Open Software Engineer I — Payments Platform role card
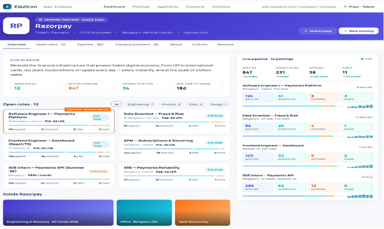Screen dimensions: 384x229 pyautogui.click(x=59, y=122)
